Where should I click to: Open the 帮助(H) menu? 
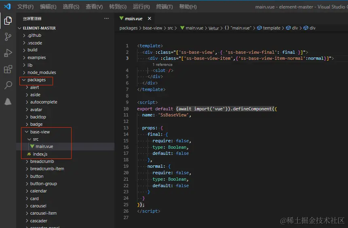point(188,6)
